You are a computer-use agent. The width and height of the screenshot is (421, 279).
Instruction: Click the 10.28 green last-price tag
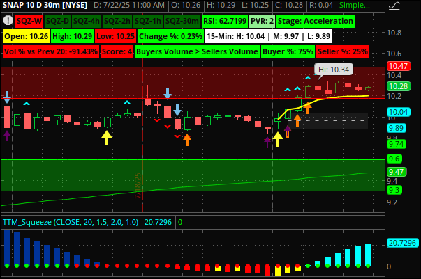coord(399,86)
